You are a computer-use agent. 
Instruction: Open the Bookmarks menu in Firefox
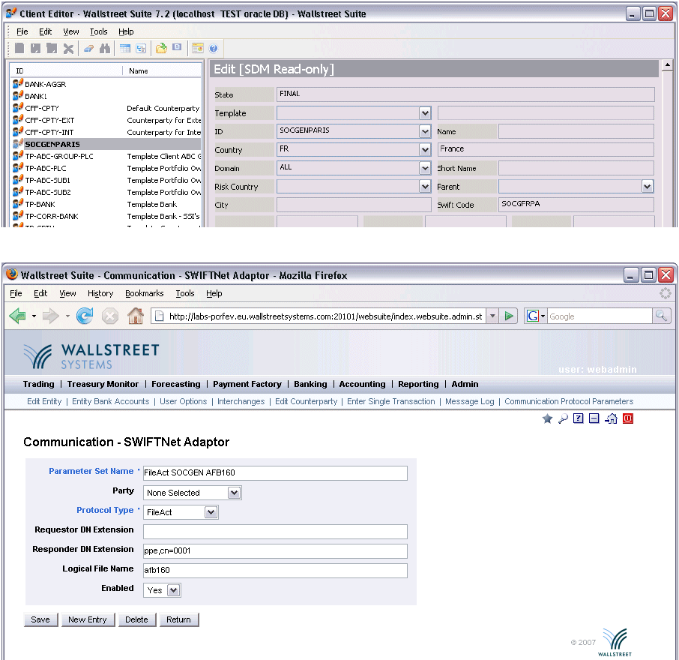coord(144,293)
